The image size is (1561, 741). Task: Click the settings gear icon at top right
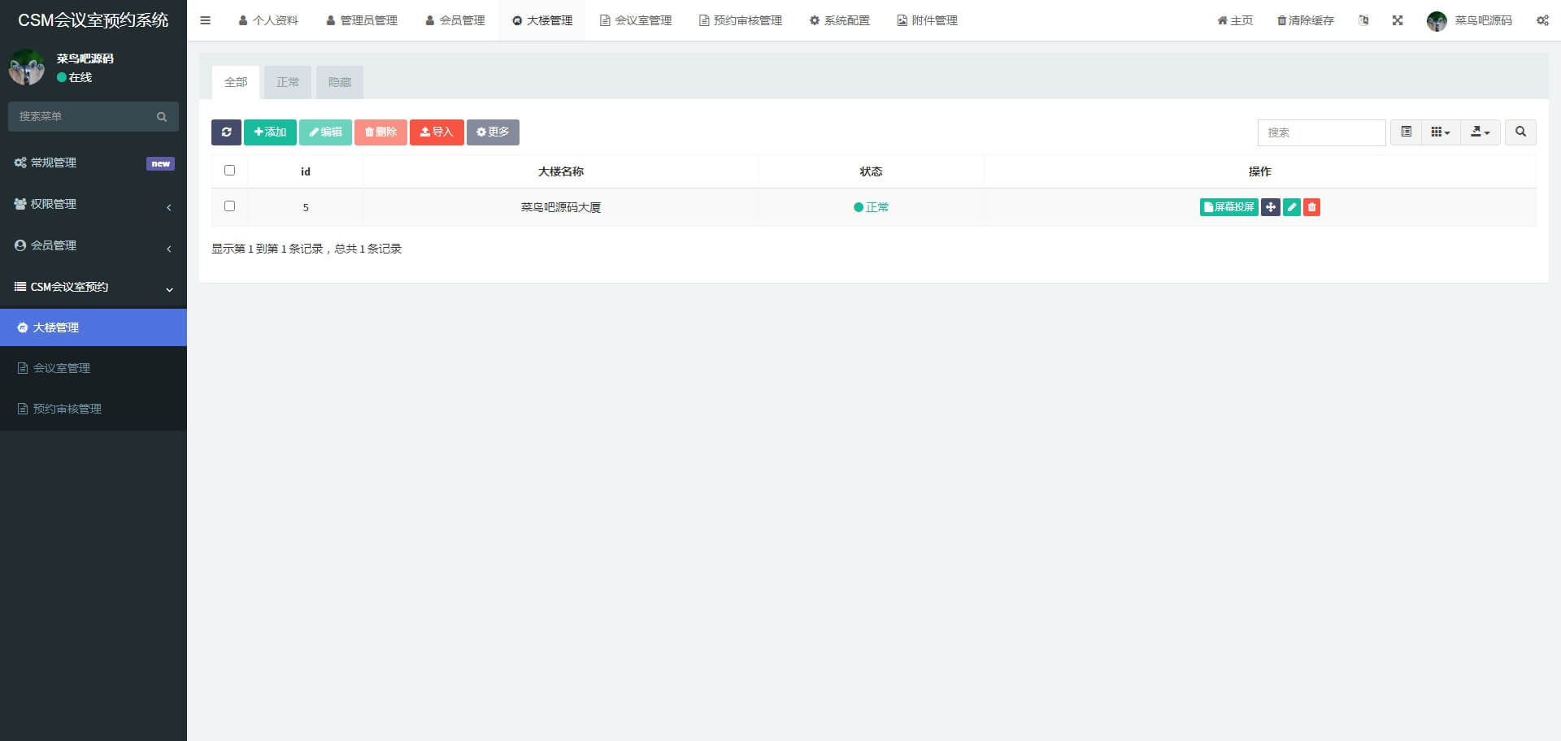(x=1542, y=20)
